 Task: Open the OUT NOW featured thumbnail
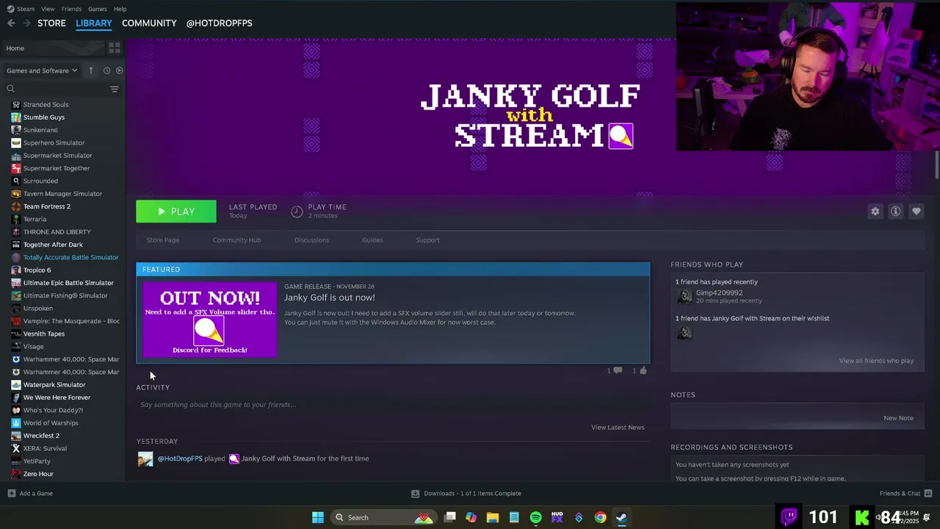pyautogui.click(x=210, y=320)
